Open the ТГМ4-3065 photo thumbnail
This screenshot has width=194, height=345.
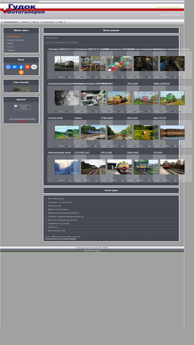click(x=120, y=132)
